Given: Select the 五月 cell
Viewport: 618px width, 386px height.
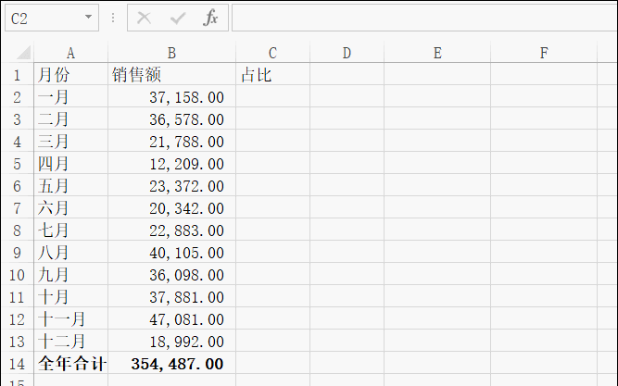Looking at the screenshot, I should pyautogui.click(x=71, y=186).
